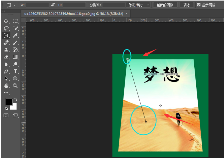Image resolution: width=224 pixels, height=158 pixels.
Task: Grab the Hand tool
Action: coord(6,85)
